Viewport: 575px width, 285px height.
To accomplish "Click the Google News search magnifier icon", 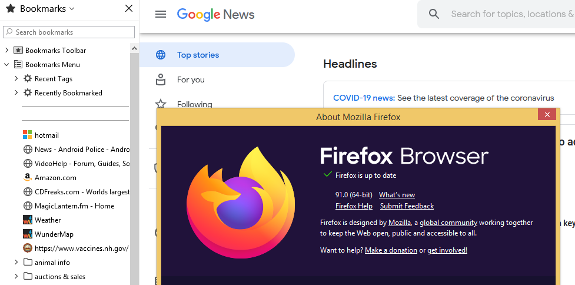I will pos(434,14).
